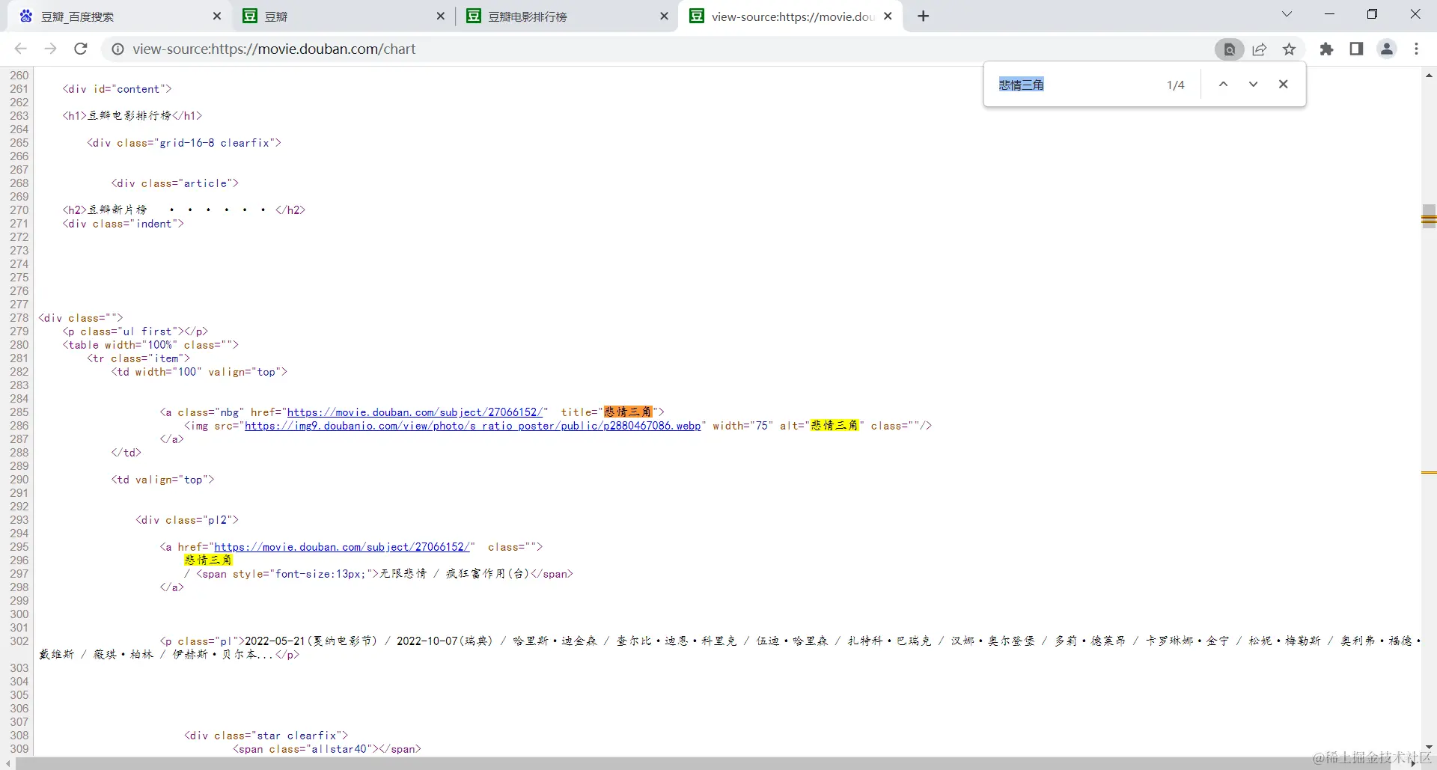Viewport: 1437px width, 770px height.
Task: Bookmark this page with the star
Action: (1289, 49)
